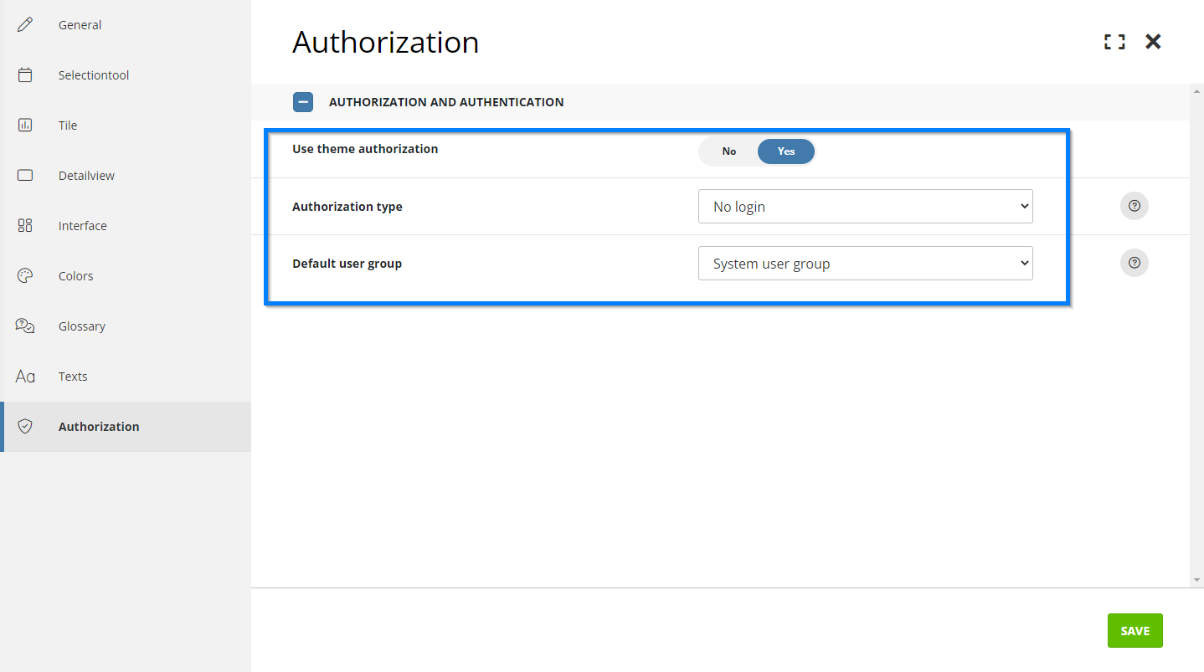The height and width of the screenshot is (672, 1204).
Task: Go to the Tile settings tab
Action: click(126, 126)
